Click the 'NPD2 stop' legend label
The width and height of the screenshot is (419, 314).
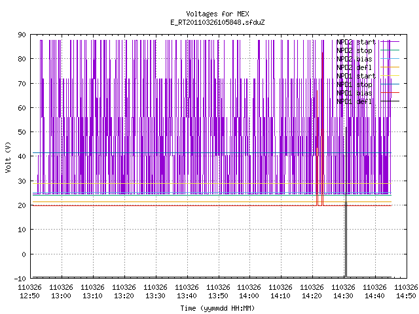tap(354, 50)
